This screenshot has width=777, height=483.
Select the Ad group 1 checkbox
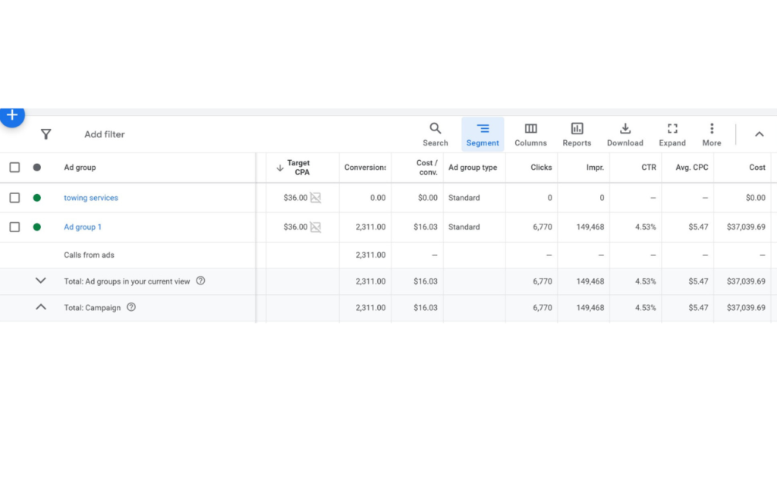(x=14, y=227)
